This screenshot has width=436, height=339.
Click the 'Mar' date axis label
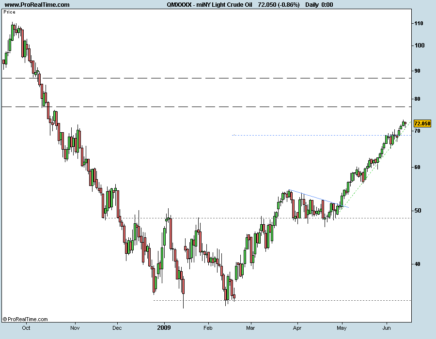tap(250, 328)
